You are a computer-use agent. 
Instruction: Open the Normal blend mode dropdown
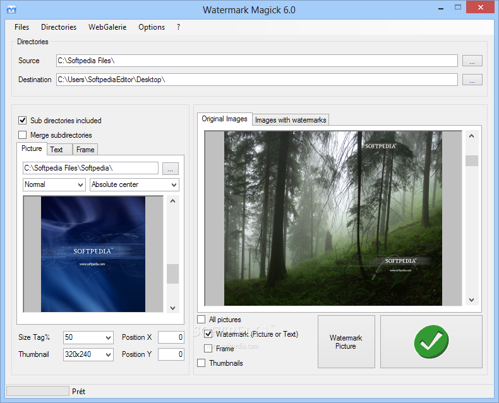click(54, 184)
